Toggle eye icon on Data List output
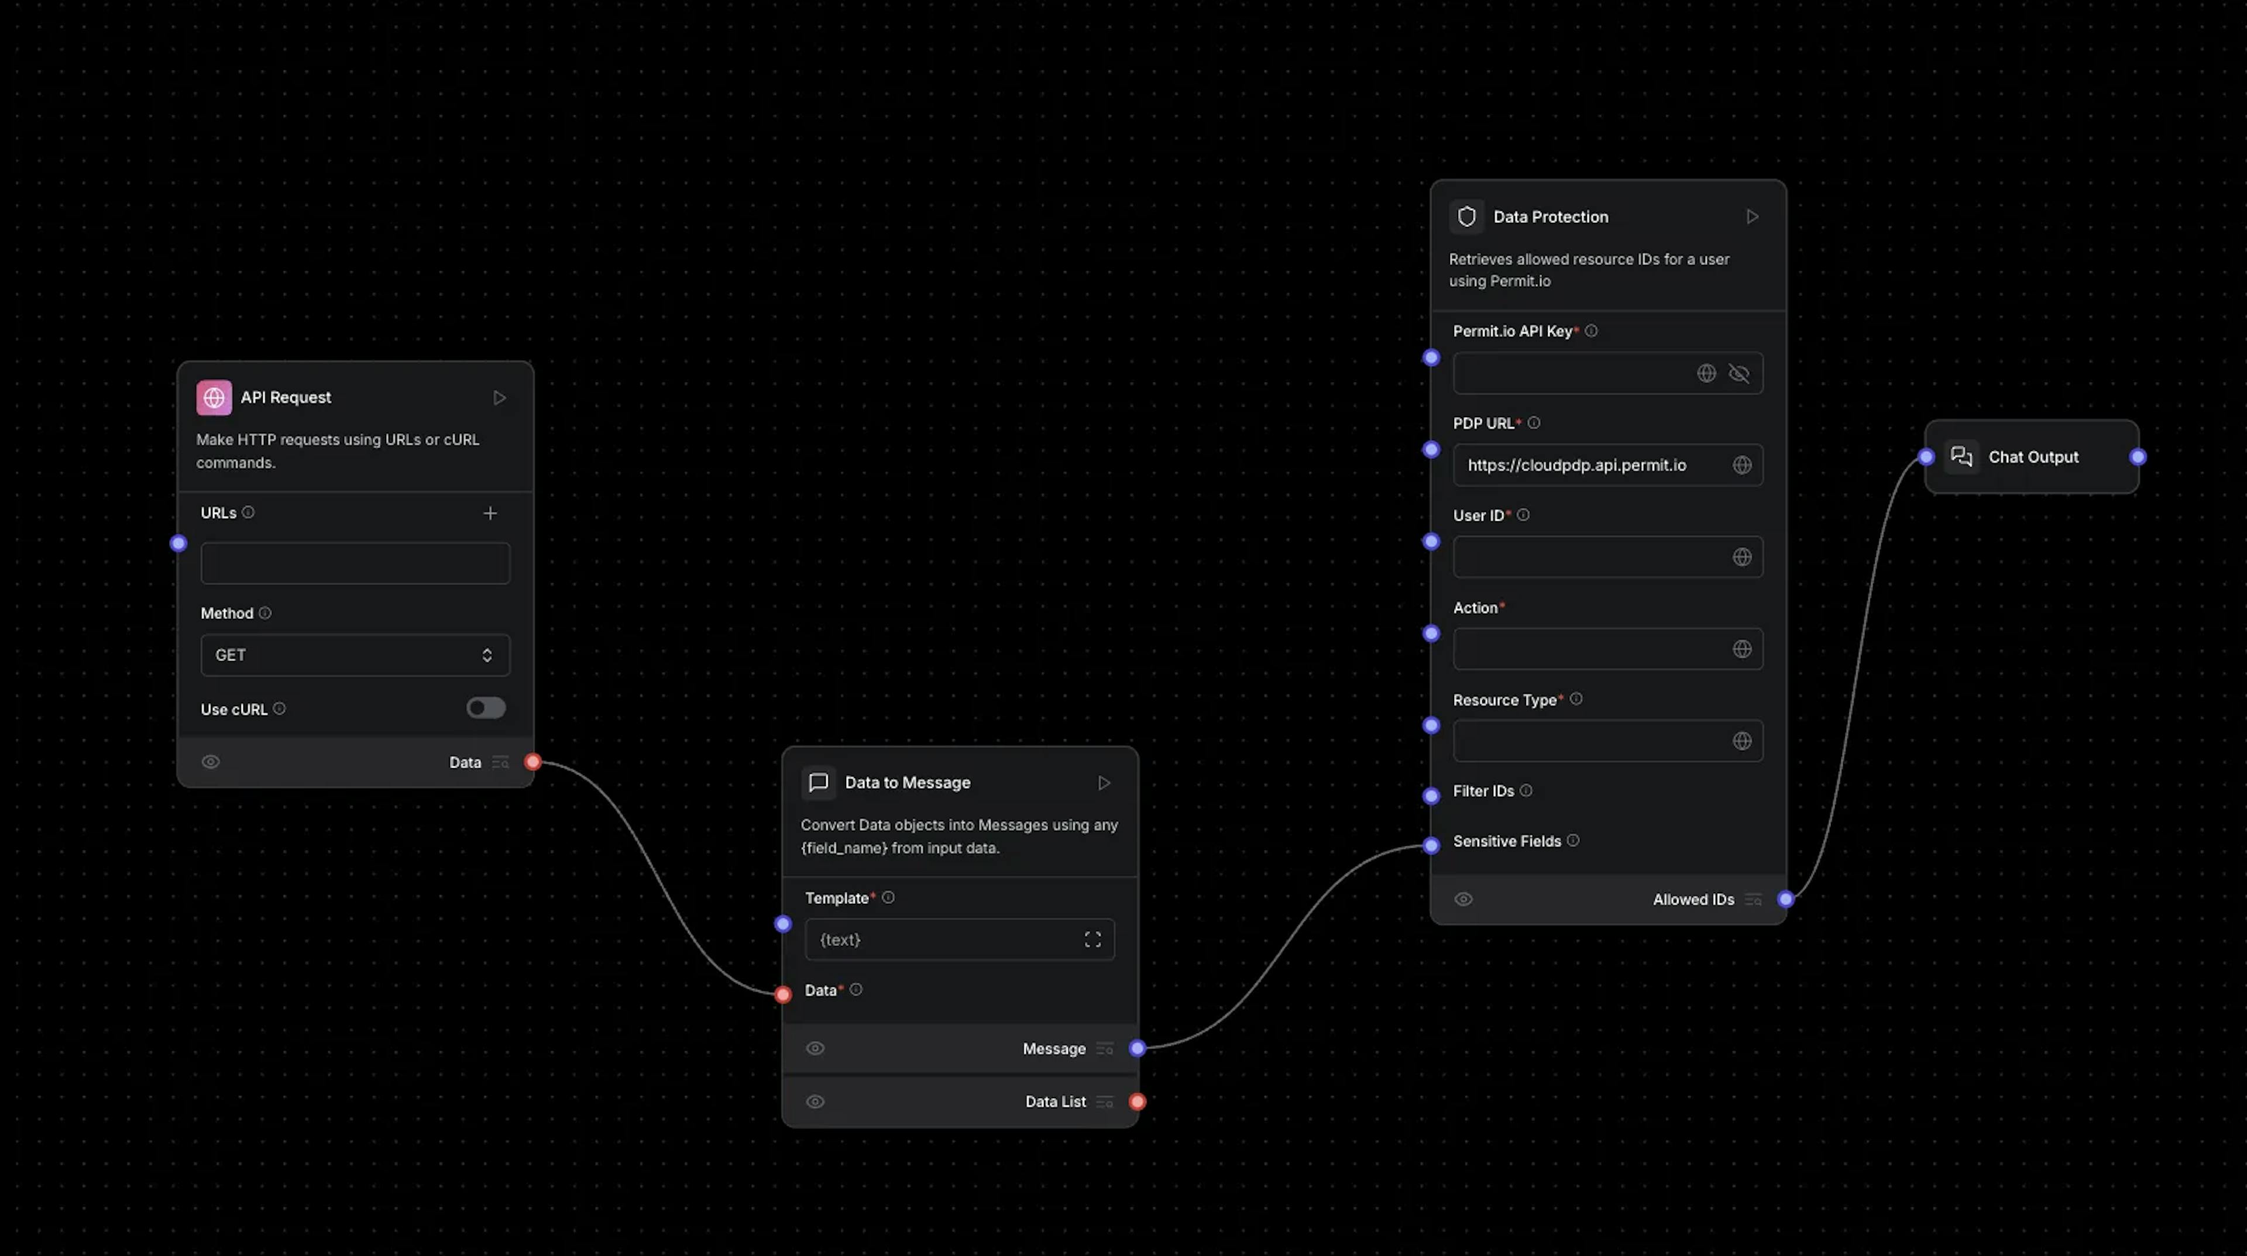The height and width of the screenshot is (1256, 2247). [815, 1102]
